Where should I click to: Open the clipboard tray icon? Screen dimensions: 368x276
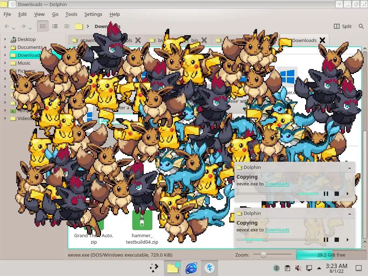[287, 268]
